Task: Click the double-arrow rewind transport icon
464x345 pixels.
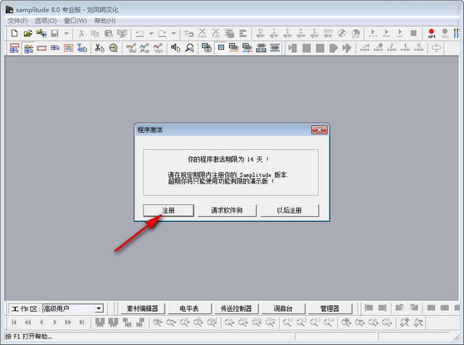Action: [28, 323]
